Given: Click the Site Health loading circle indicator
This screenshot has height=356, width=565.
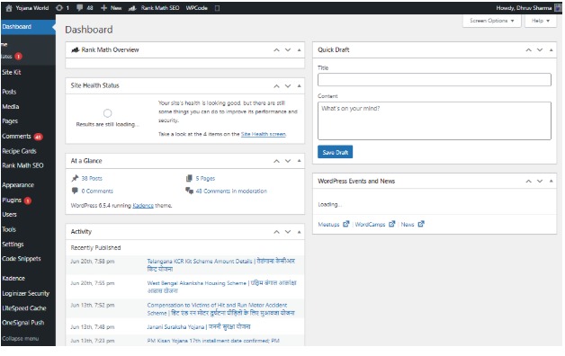Looking at the screenshot, I should tap(107, 113).
